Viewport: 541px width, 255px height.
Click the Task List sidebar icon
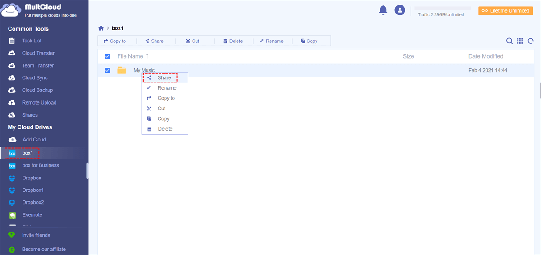pyautogui.click(x=12, y=41)
